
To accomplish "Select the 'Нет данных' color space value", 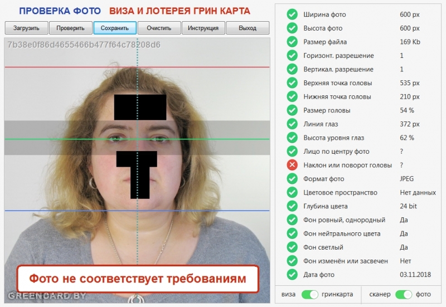I will click(418, 192).
